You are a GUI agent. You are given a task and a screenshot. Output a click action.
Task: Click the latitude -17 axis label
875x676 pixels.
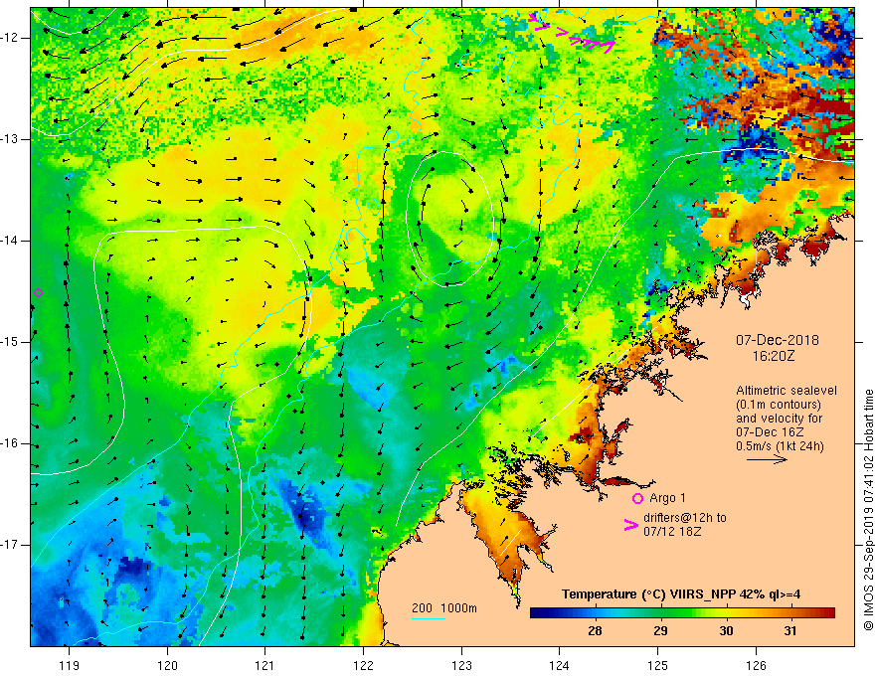[x=10, y=545]
